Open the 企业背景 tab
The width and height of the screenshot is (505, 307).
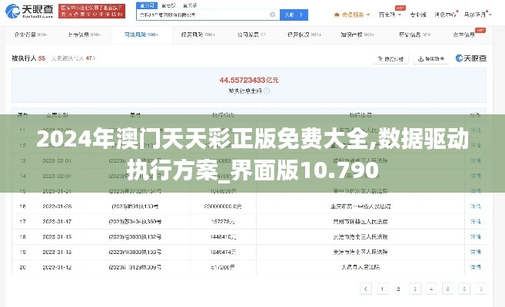(x=28, y=35)
